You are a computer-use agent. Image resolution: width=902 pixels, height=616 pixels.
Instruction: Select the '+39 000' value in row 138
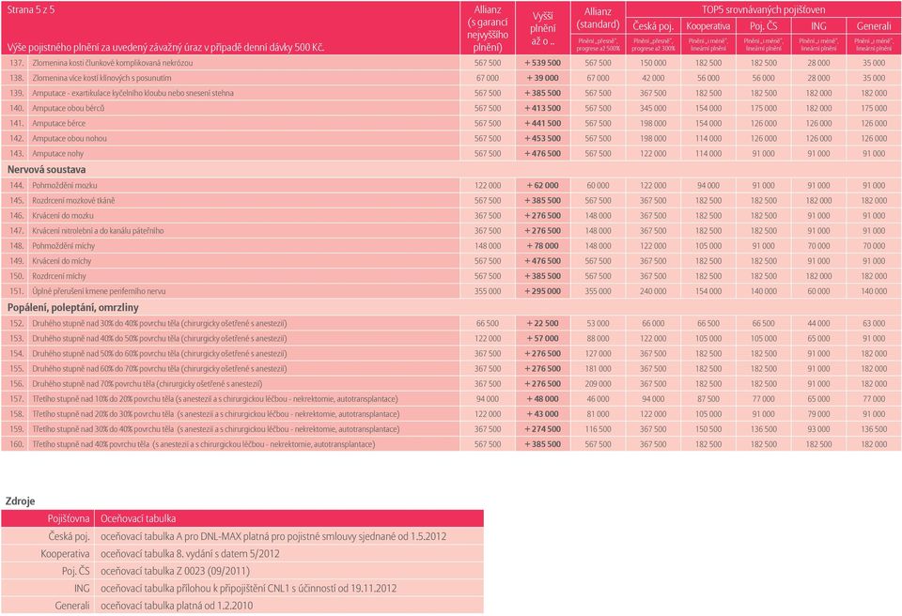(x=542, y=78)
